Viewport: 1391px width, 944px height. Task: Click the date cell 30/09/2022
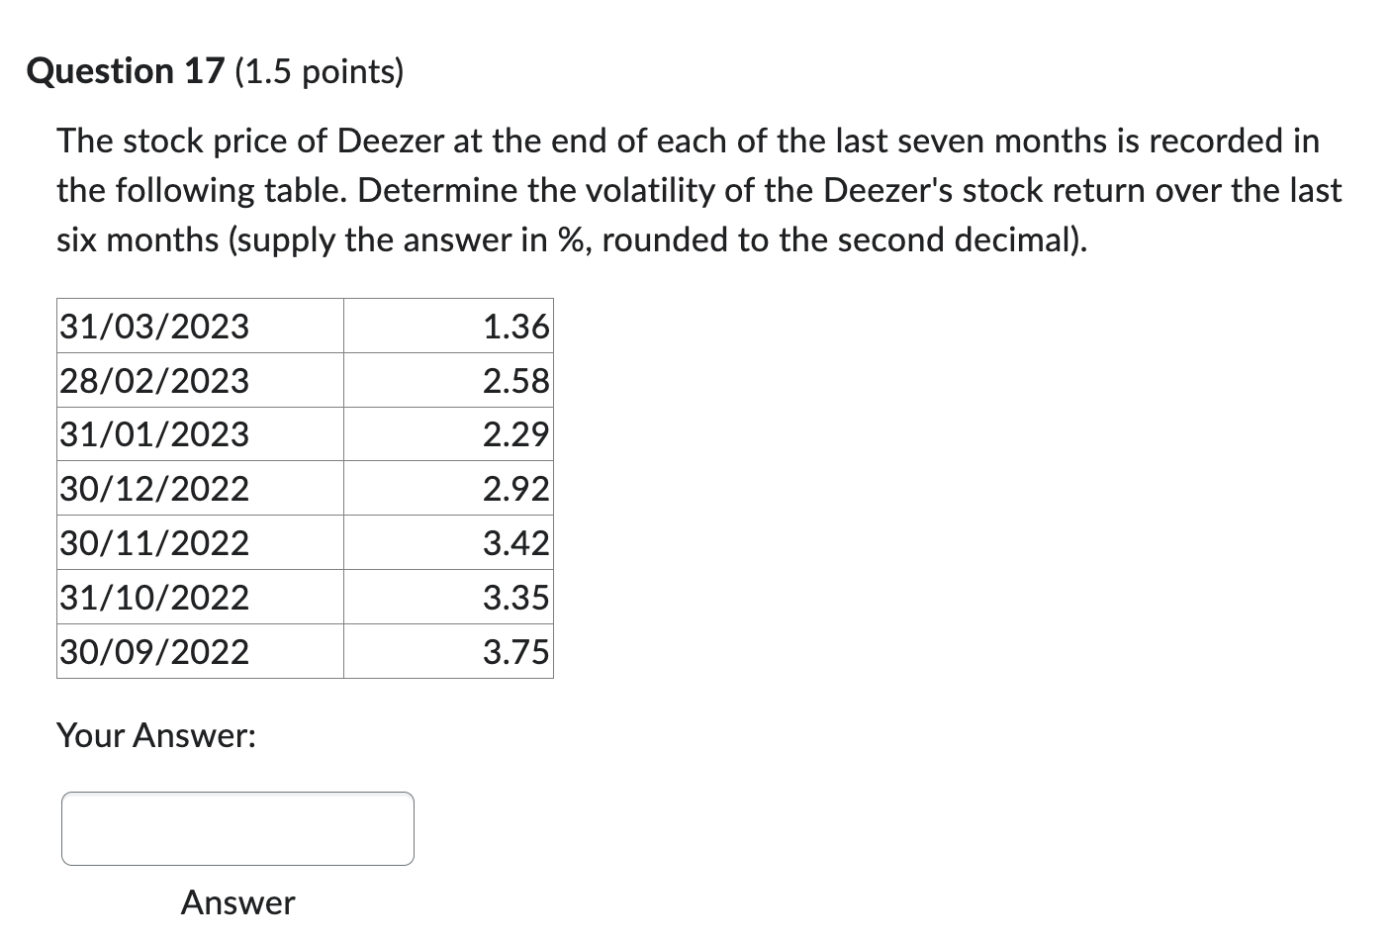point(153,651)
